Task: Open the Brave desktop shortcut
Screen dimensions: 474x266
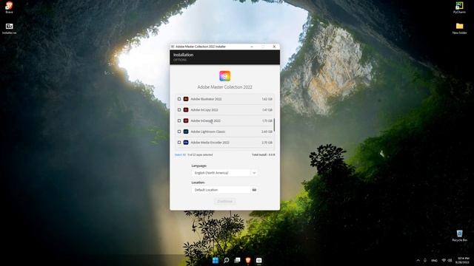Action: point(9,7)
